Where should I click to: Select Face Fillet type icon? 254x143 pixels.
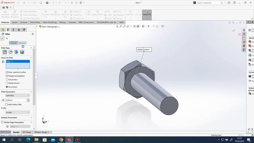click(x=16, y=52)
